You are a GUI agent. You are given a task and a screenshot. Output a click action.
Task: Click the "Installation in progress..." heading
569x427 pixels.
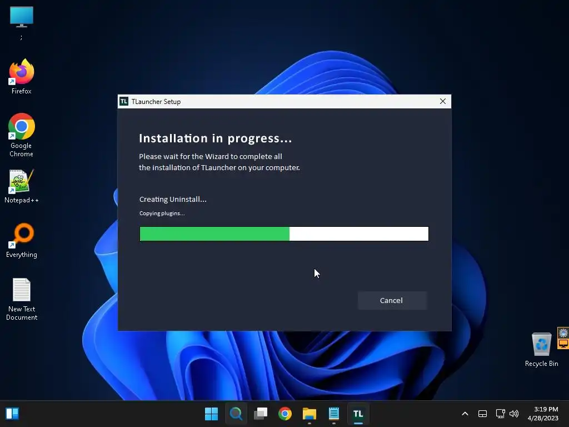[216, 138]
